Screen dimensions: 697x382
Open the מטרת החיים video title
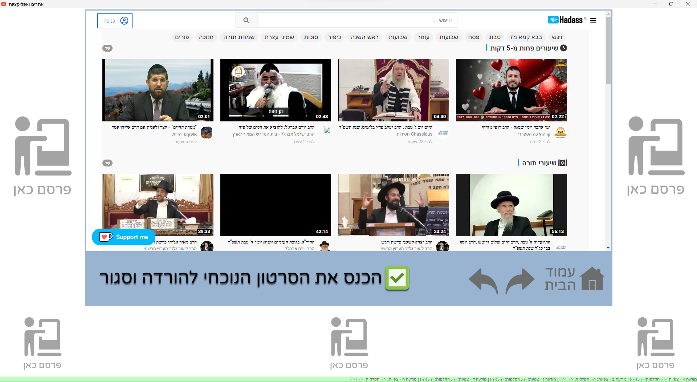(154, 127)
